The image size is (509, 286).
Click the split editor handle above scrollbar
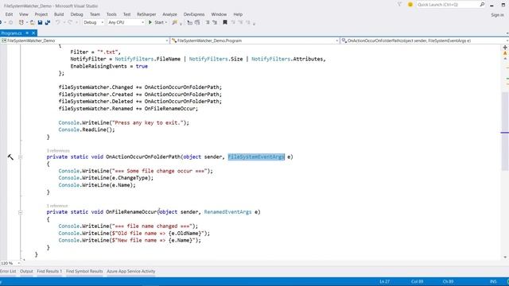pos(505,48)
